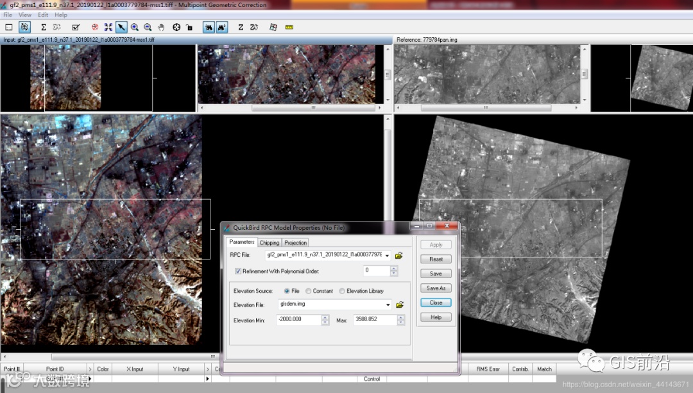Switch to the Chipping tab
The height and width of the screenshot is (393, 693).
pyautogui.click(x=269, y=243)
